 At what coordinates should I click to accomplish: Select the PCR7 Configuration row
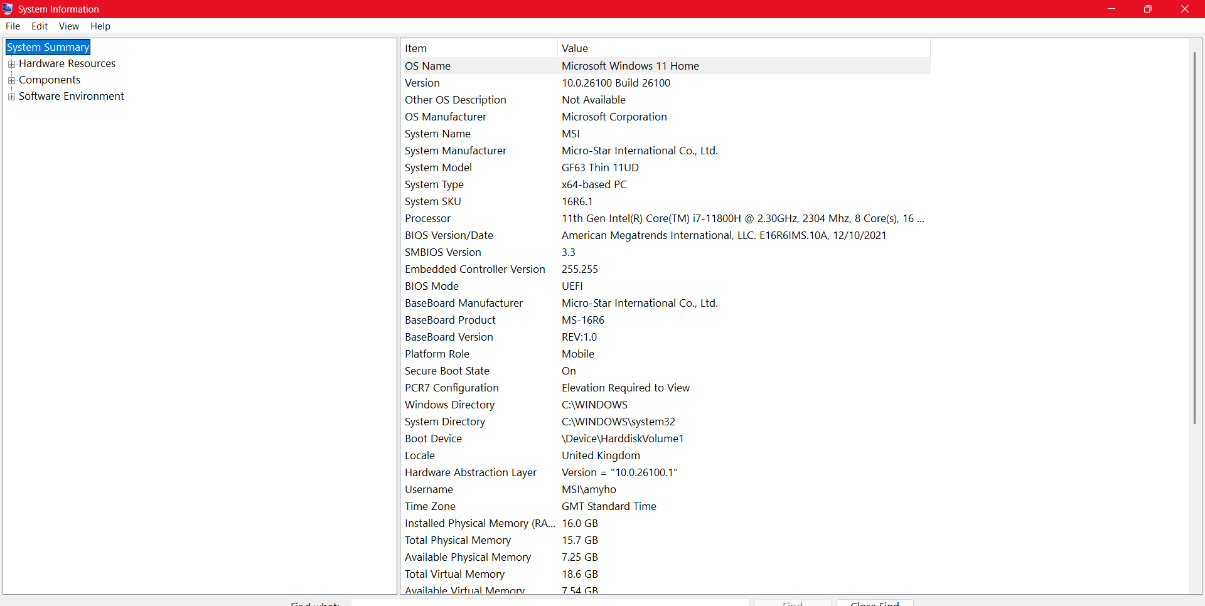pos(666,388)
